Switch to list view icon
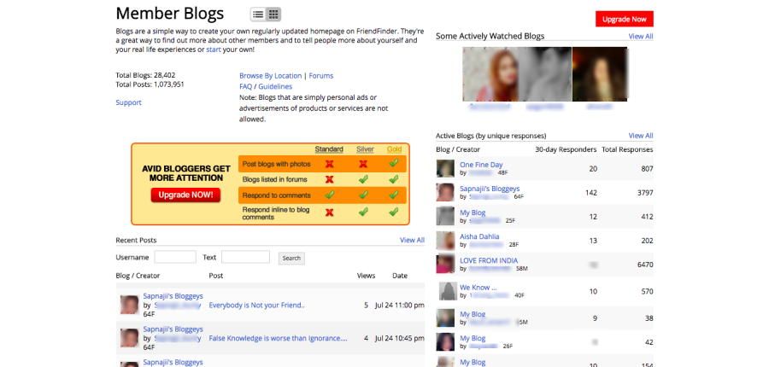Viewport: 769px width, 367px height. tap(258, 15)
